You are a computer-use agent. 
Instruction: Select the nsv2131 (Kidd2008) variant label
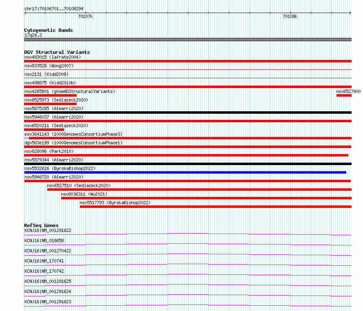click(46, 74)
